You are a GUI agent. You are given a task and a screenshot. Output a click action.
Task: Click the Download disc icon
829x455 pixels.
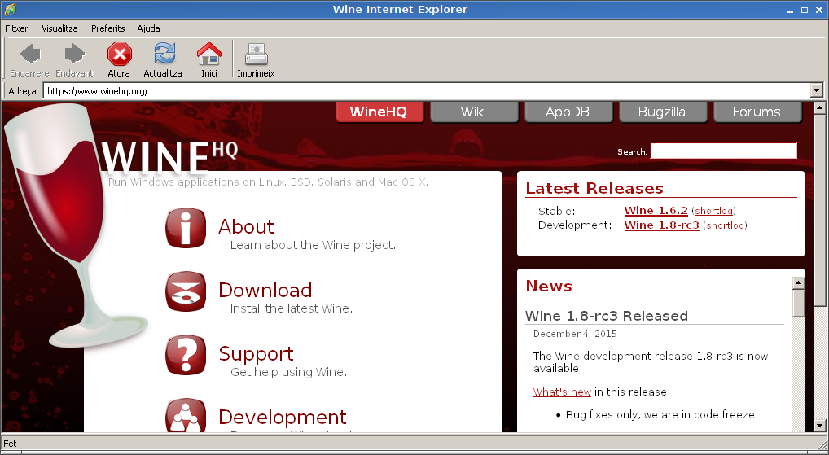click(186, 291)
